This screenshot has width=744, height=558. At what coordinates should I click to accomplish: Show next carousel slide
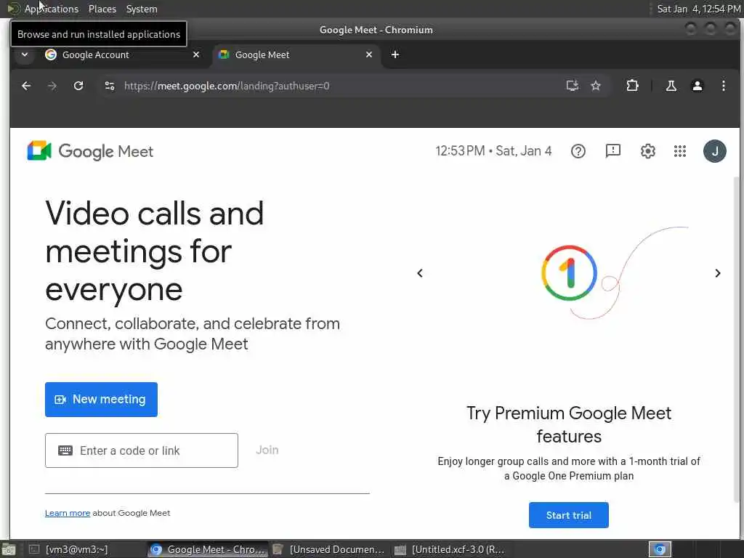717,273
